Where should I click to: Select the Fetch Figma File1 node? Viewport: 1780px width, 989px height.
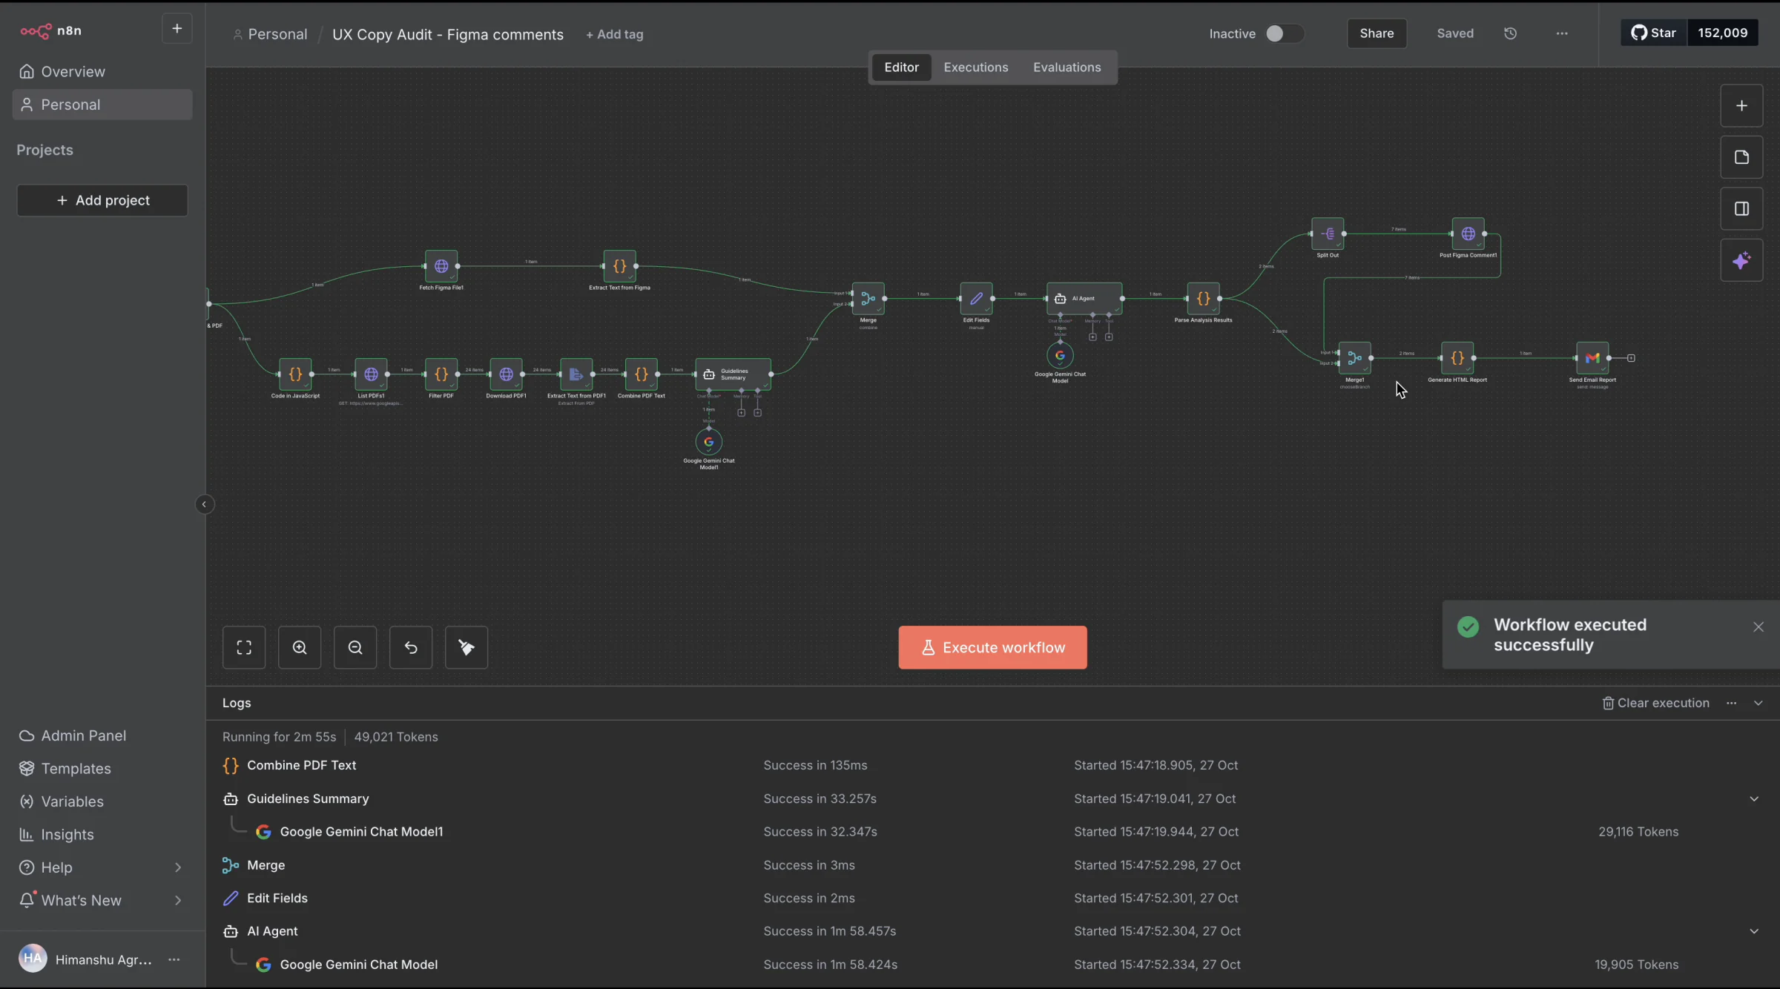pyautogui.click(x=441, y=266)
